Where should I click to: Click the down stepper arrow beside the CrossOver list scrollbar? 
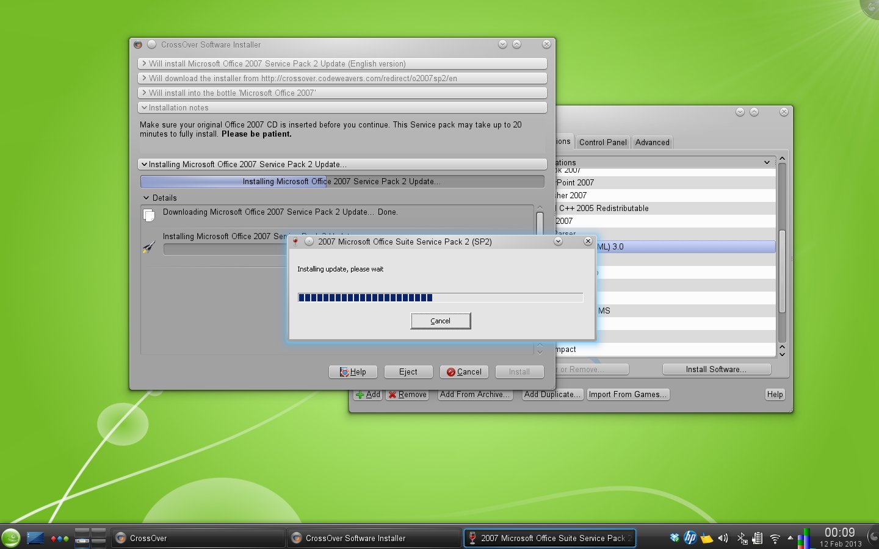click(x=782, y=355)
